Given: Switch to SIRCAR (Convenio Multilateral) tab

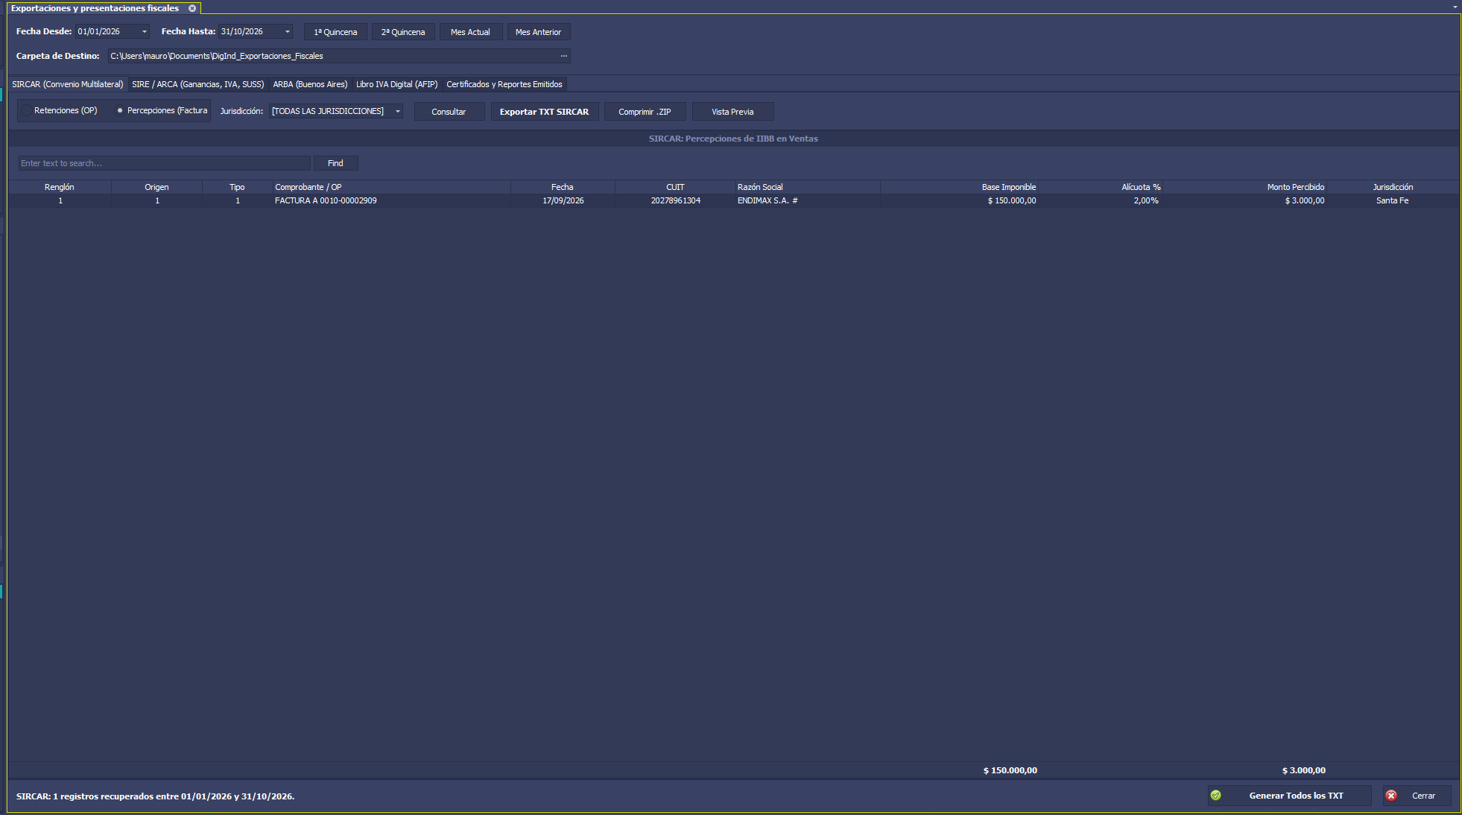Looking at the screenshot, I should pos(68,84).
